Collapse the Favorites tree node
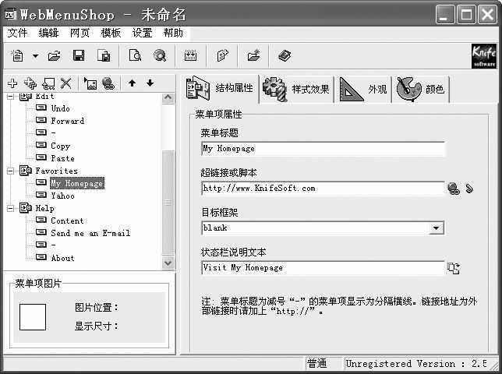 [11, 171]
